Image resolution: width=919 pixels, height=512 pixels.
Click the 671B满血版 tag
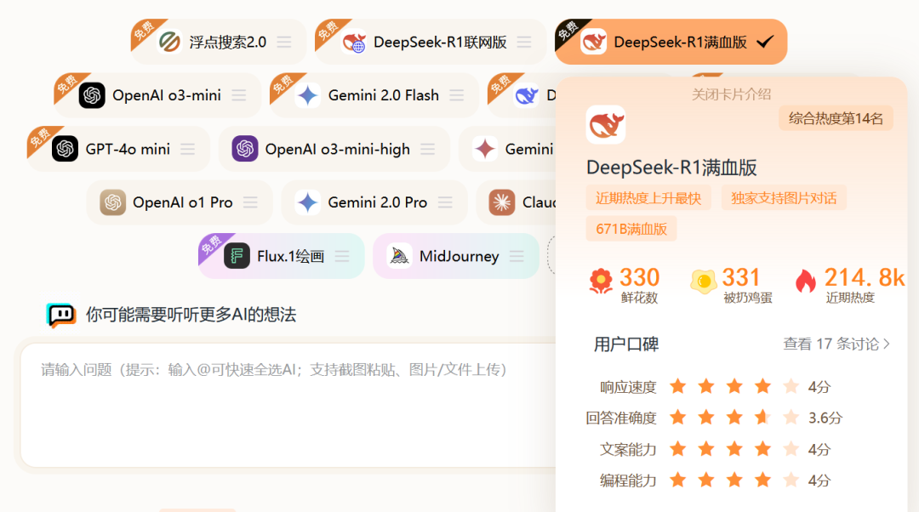point(631,229)
